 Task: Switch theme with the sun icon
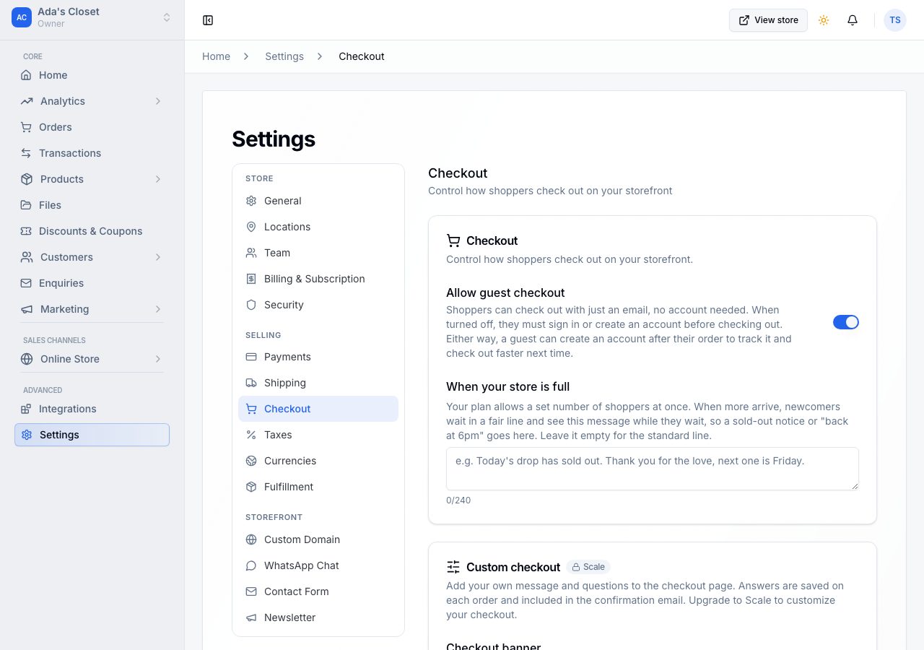click(824, 20)
